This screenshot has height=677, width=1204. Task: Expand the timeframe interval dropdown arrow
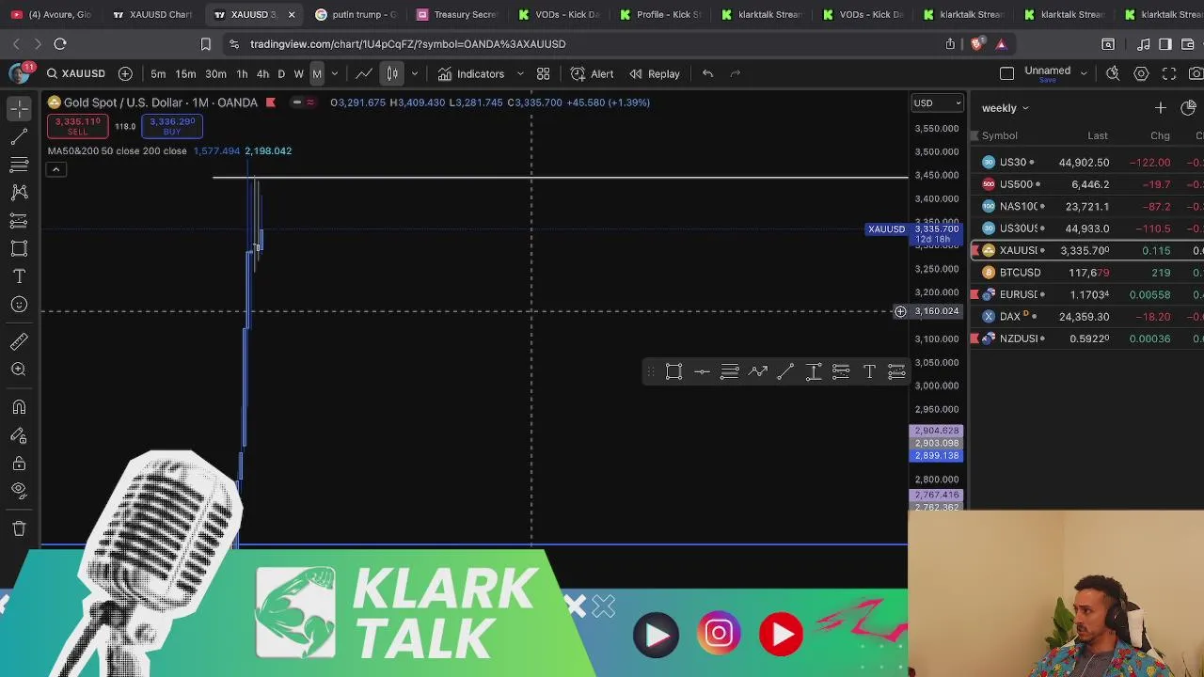coord(334,73)
